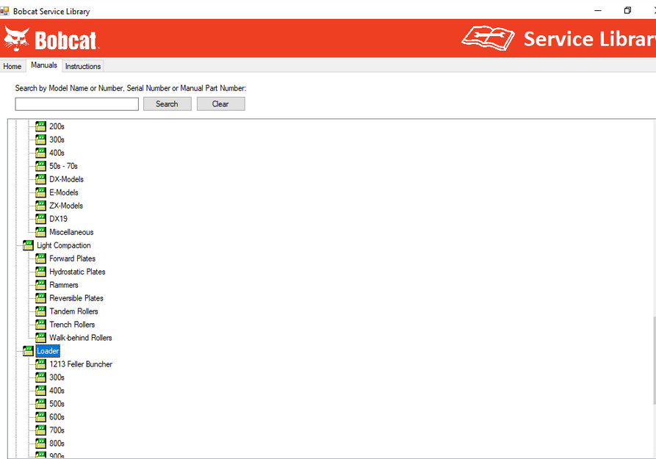Click the folder icon beside 1213 Feller Buncher
The image size is (656, 459).
point(40,364)
